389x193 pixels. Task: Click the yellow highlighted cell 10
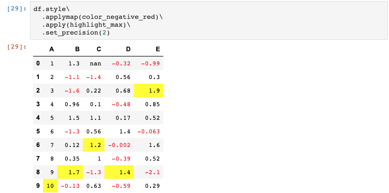click(50, 186)
